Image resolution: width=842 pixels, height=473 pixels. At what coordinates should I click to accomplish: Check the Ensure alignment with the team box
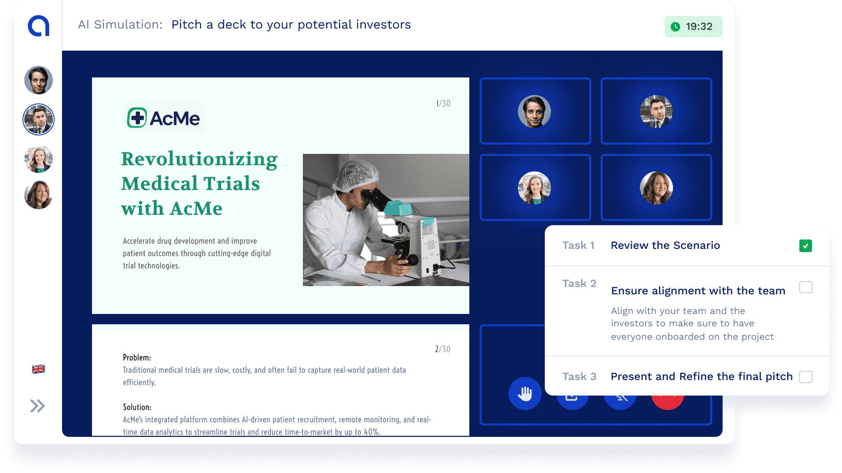805,287
